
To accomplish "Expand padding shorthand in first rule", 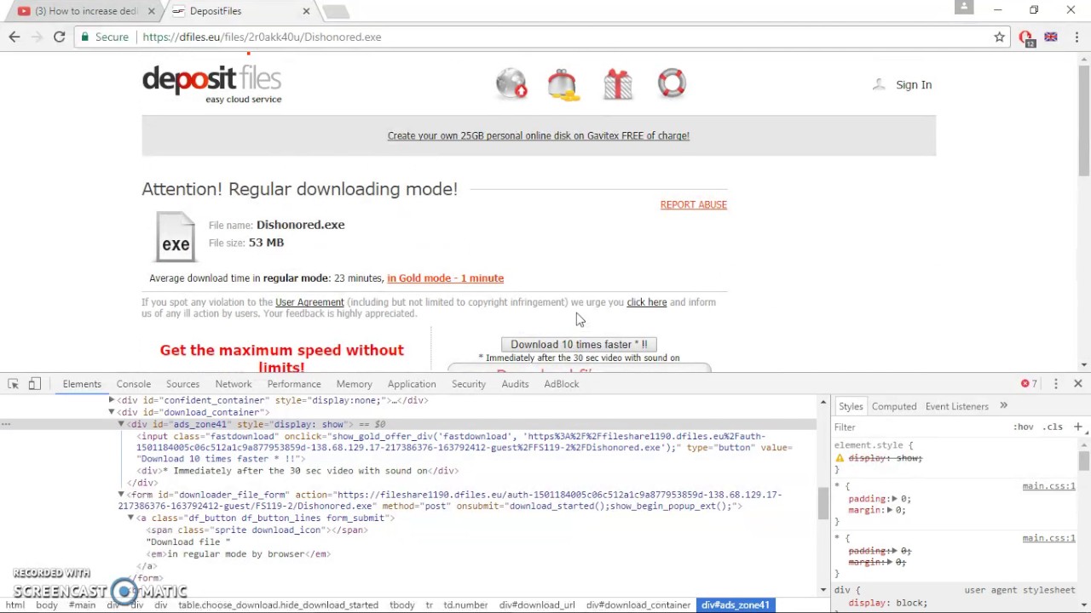I will tap(894, 499).
